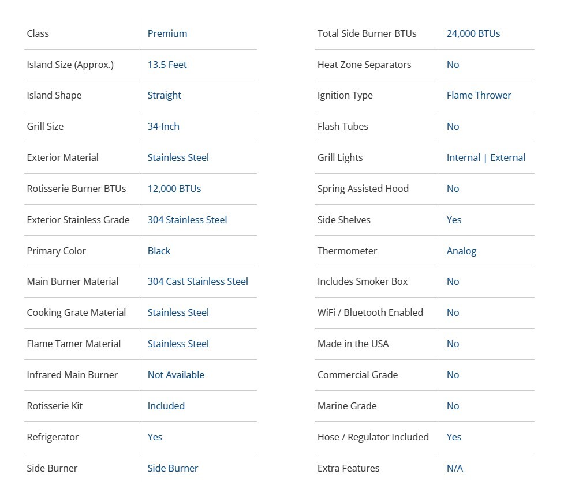The image size is (564, 482).
Task: Open the 13.5 Feet island size link
Action: 167,65
